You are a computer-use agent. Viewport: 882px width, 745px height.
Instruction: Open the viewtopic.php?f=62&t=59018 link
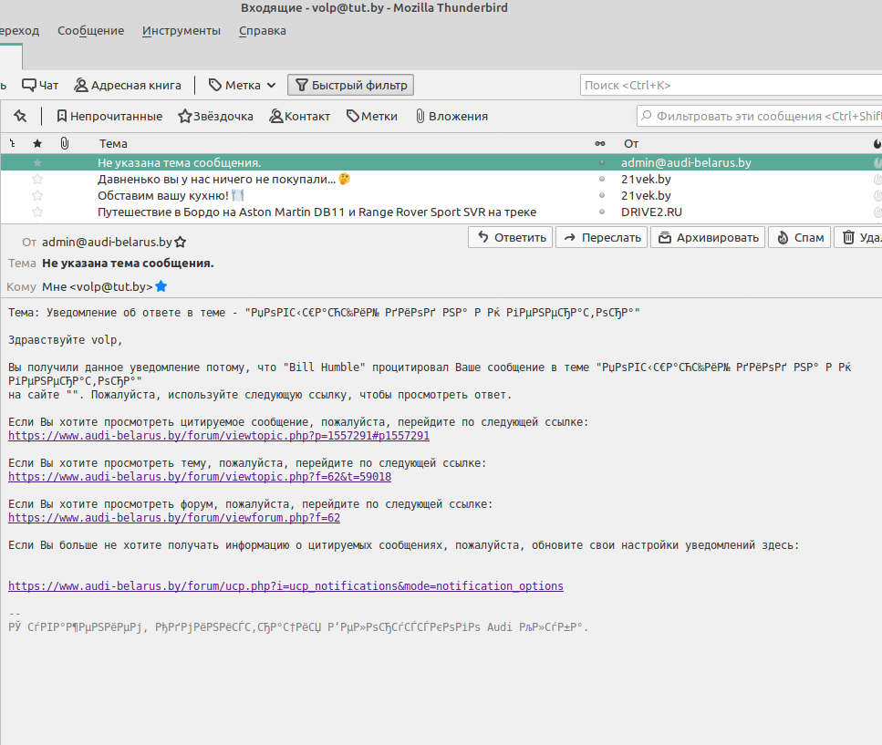pyautogui.click(x=200, y=477)
